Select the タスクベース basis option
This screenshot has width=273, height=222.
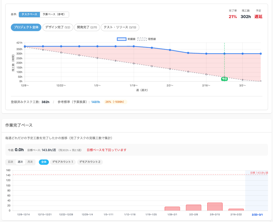coord(29,14)
